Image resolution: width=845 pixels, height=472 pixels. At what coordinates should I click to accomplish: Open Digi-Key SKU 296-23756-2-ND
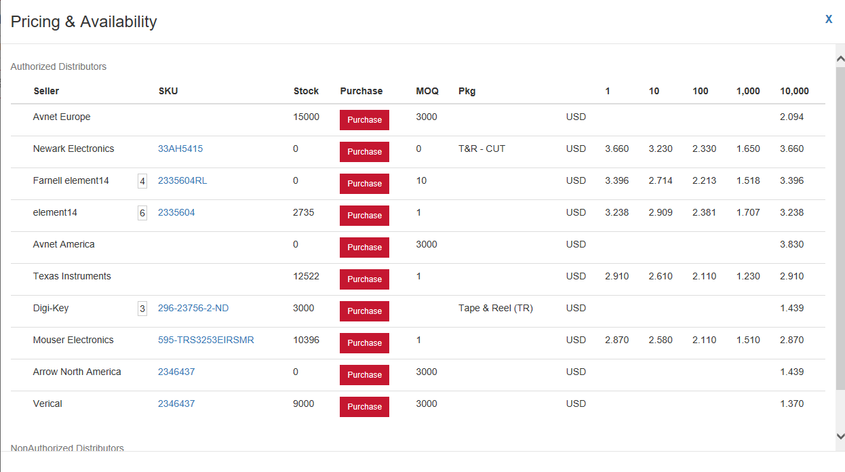click(193, 308)
